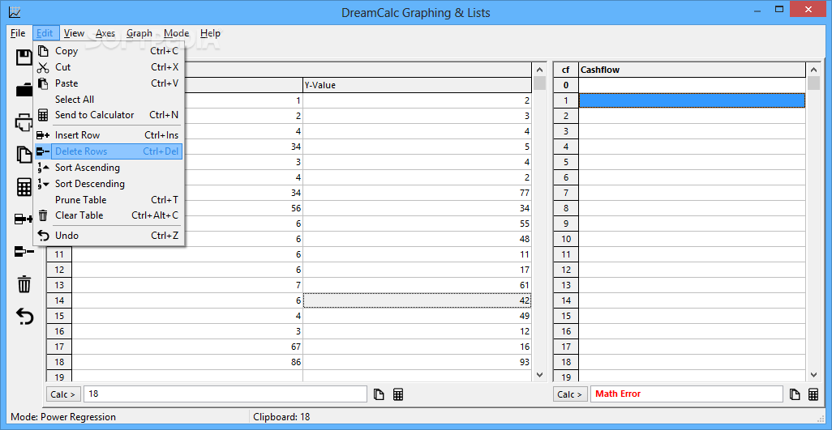
Task: Open the Graph menu
Action: click(x=139, y=33)
